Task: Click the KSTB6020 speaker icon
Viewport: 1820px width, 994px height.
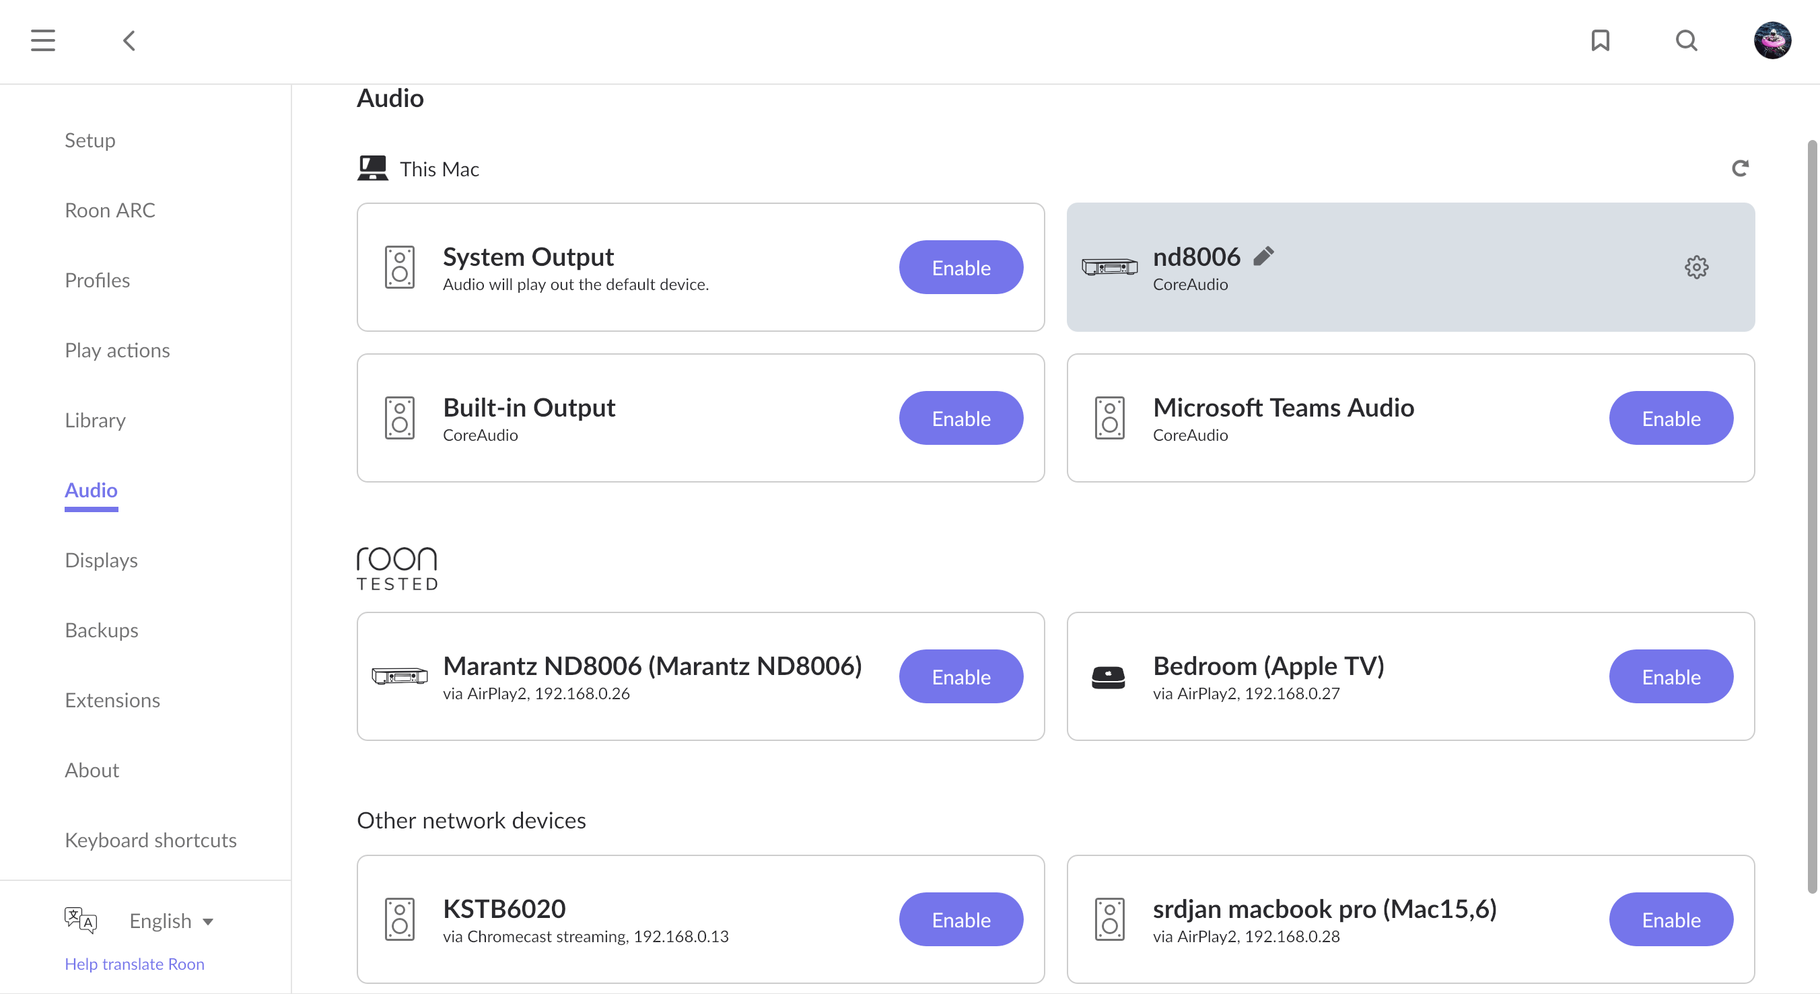Action: pyautogui.click(x=399, y=919)
